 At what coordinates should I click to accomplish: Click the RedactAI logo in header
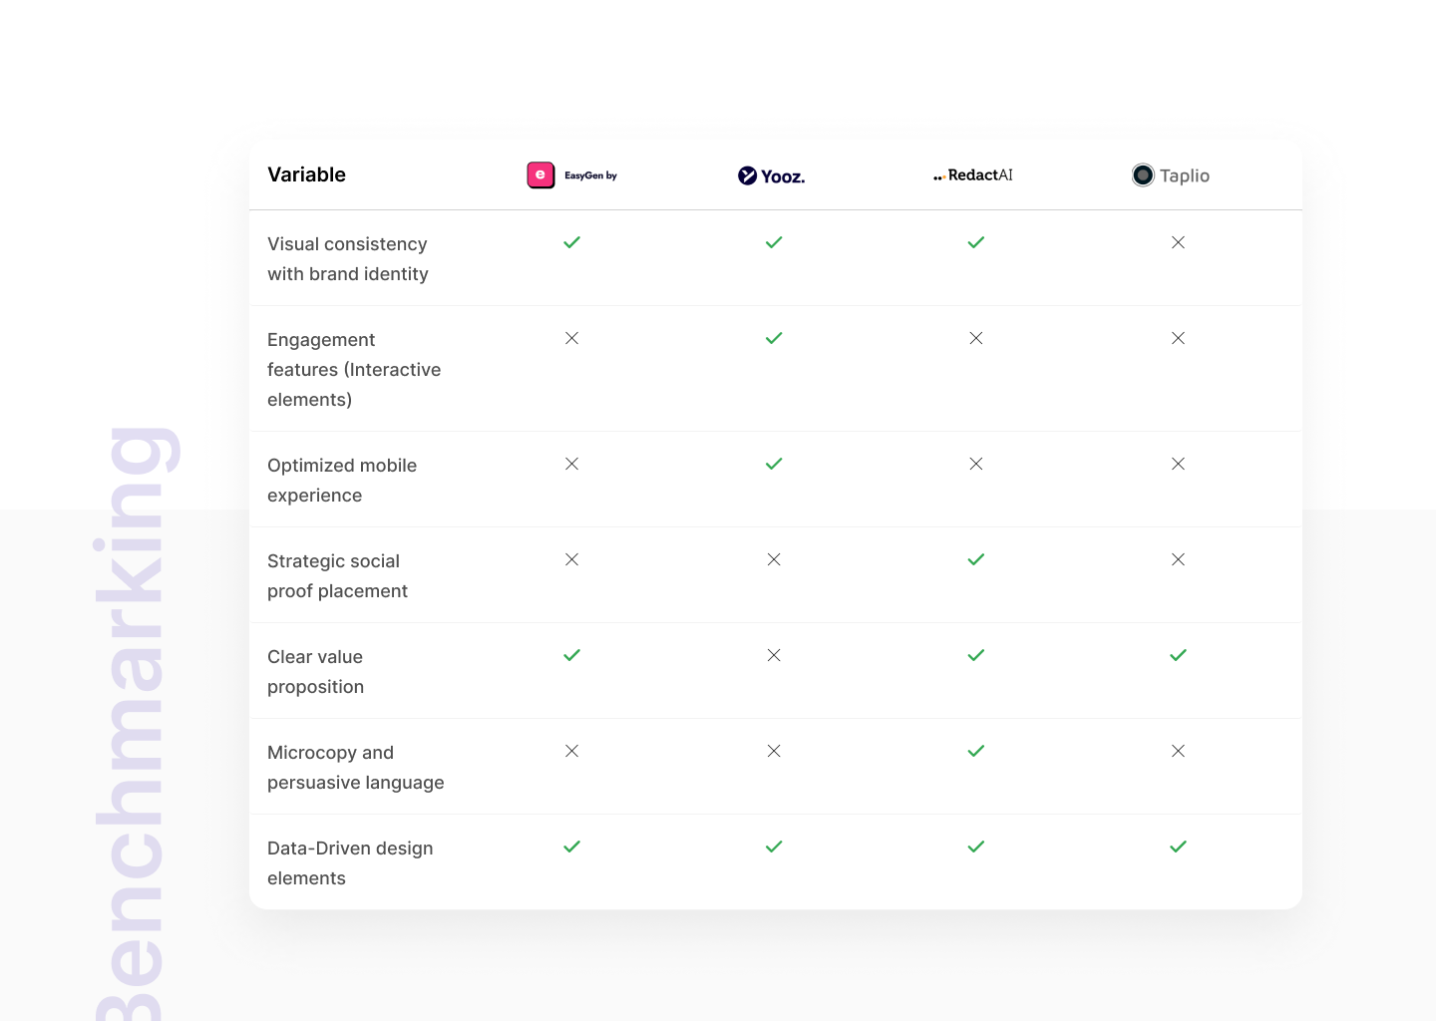(973, 175)
